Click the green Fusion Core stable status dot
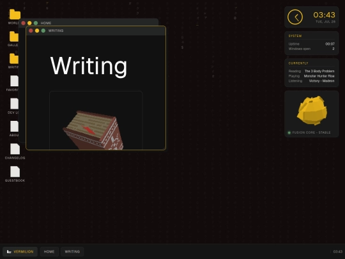The height and width of the screenshot is (259, 345). (x=289, y=132)
